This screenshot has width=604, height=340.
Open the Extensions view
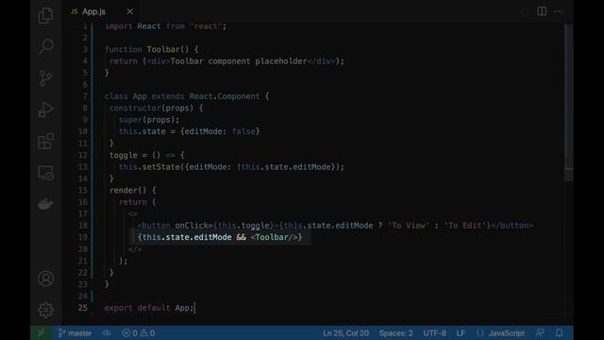(46, 142)
